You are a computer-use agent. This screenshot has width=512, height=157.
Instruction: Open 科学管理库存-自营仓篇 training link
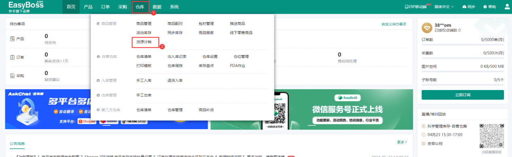tap(447, 126)
